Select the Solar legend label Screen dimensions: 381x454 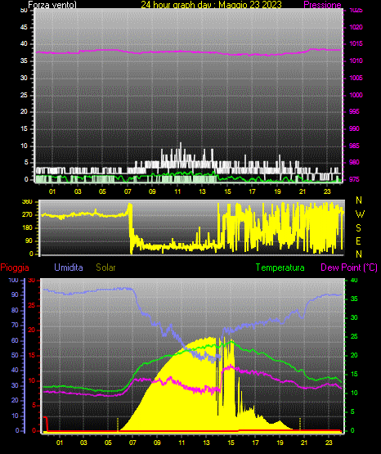(x=105, y=267)
